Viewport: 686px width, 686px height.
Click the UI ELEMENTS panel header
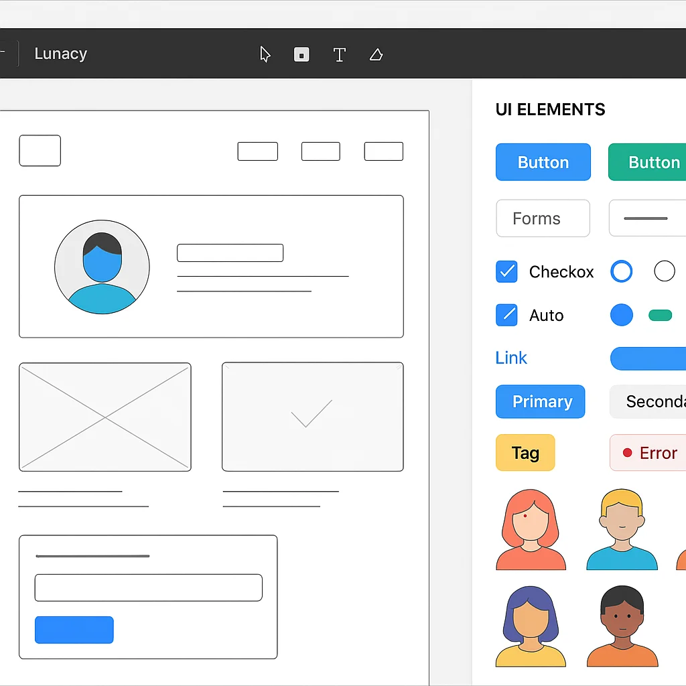(x=550, y=109)
